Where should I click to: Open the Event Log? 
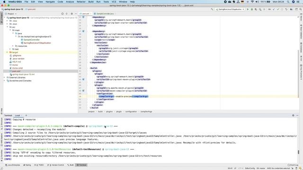[293, 165]
